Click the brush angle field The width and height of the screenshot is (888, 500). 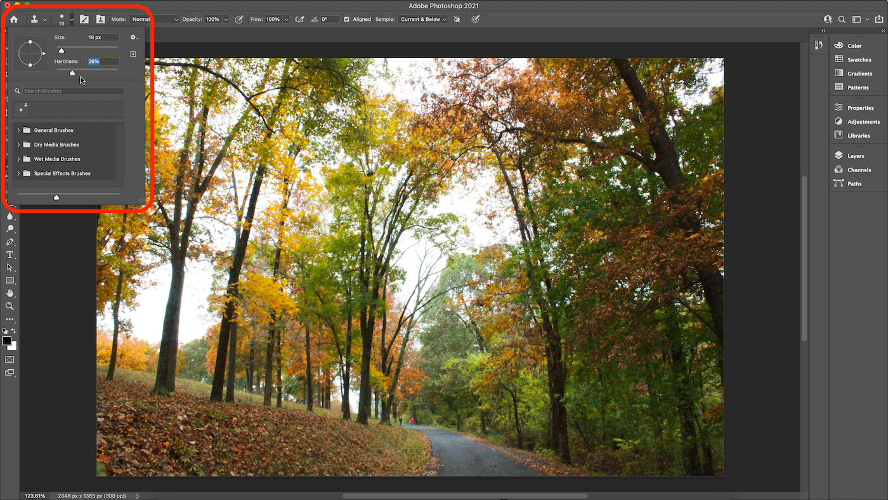[x=329, y=20]
